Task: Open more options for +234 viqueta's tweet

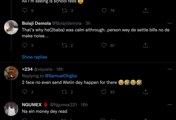Action: (x=170, y=69)
